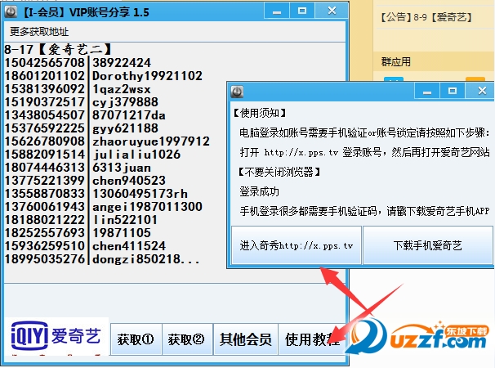Click the power icon in the 使用须知 dialog title bar
Viewport: 495px width, 368px height.
tap(237, 92)
